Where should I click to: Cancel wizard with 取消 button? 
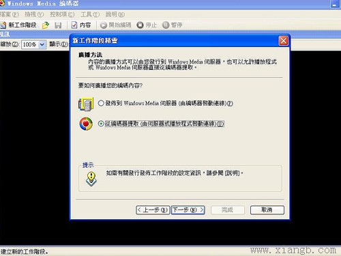tap(267, 210)
